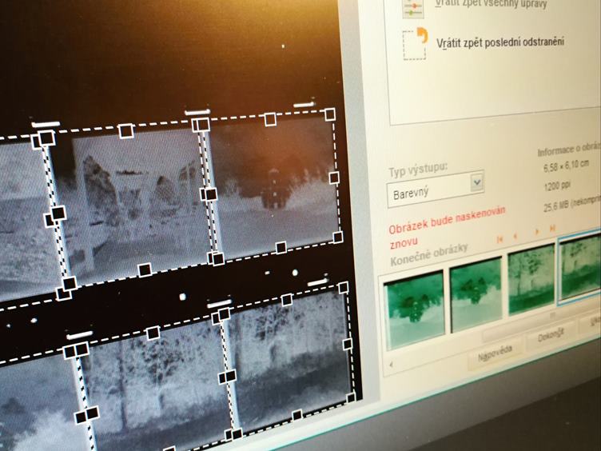This screenshot has height=451, width=601.
Task: Go to next final image arrow
Action: click(537, 231)
